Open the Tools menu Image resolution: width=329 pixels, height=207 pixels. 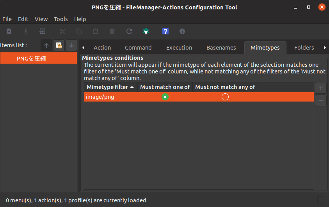(60, 19)
